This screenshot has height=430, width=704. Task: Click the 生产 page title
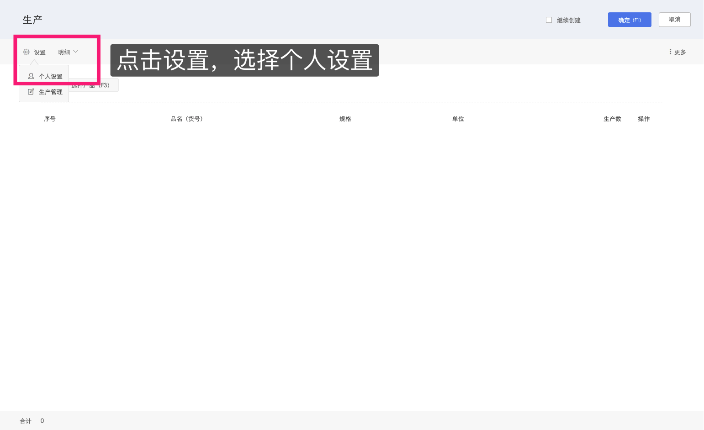(x=32, y=19)
